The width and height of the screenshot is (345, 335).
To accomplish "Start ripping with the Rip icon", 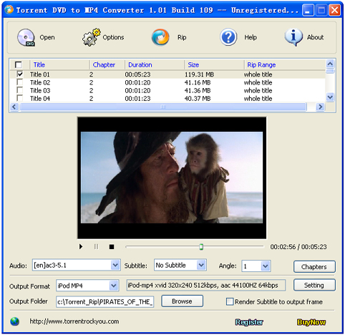I will click(160, 37).
